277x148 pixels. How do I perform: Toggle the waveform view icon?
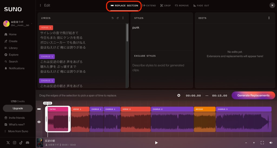(x=39, y=122)
